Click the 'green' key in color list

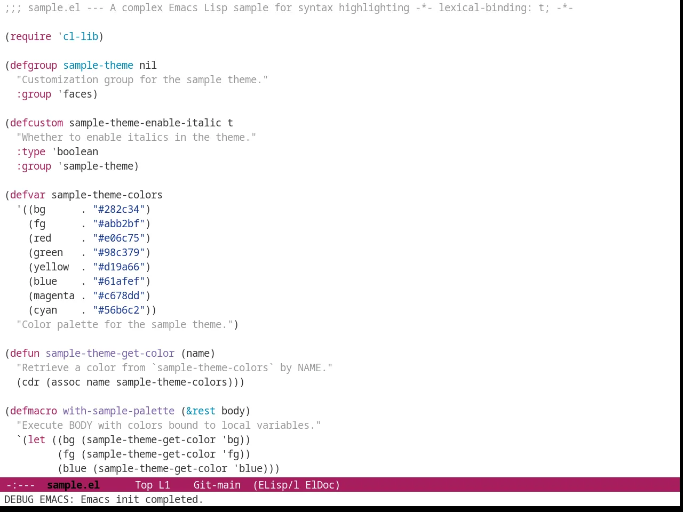point(48,252)
